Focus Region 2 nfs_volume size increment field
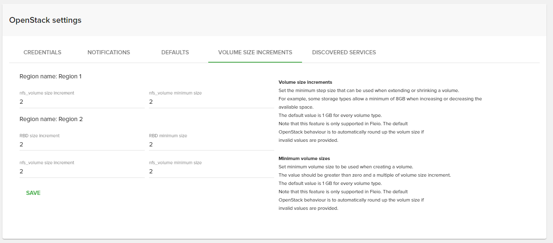The width and height of the screenshot is (553, 243). pyautogui.click(x=82, y=172)
